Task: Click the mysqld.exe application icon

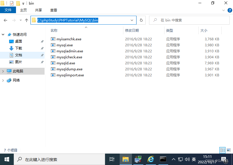Action: pyautogui.click(x=53, y=63)
